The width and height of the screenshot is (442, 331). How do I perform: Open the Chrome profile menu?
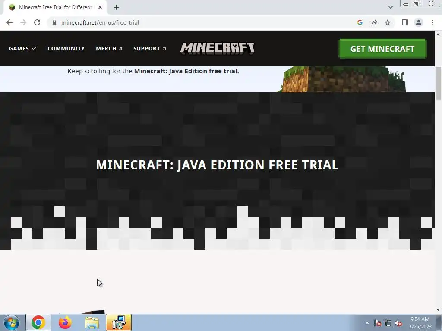[x=419, y=22]
